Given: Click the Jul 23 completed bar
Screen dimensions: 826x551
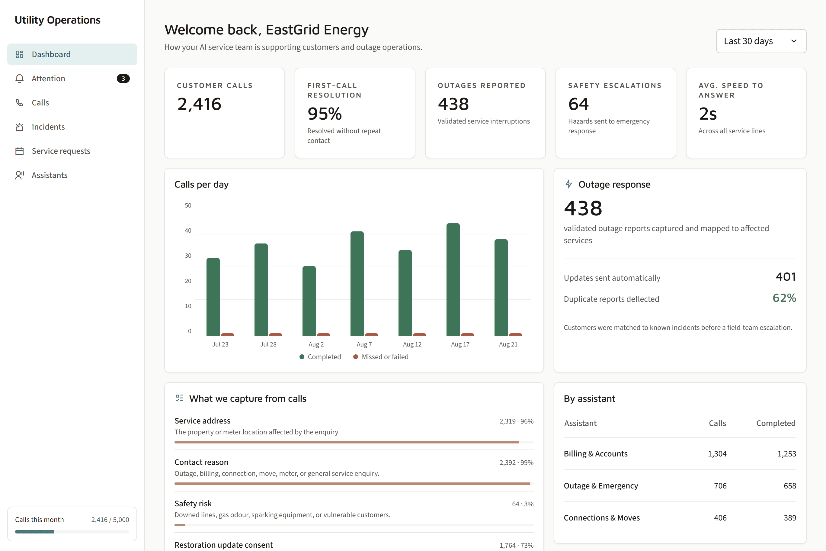Looking at the screenshot, I should pyautogui.click(x=213, y=297).
